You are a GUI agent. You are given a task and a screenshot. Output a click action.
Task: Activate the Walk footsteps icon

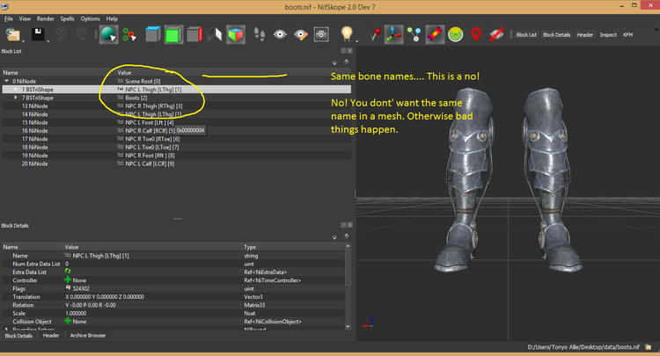tap(260, 34)
